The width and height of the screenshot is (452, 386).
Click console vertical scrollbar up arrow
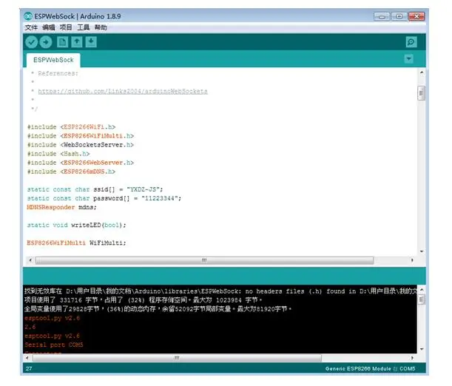pyautogui.click(x=422, y=289)
